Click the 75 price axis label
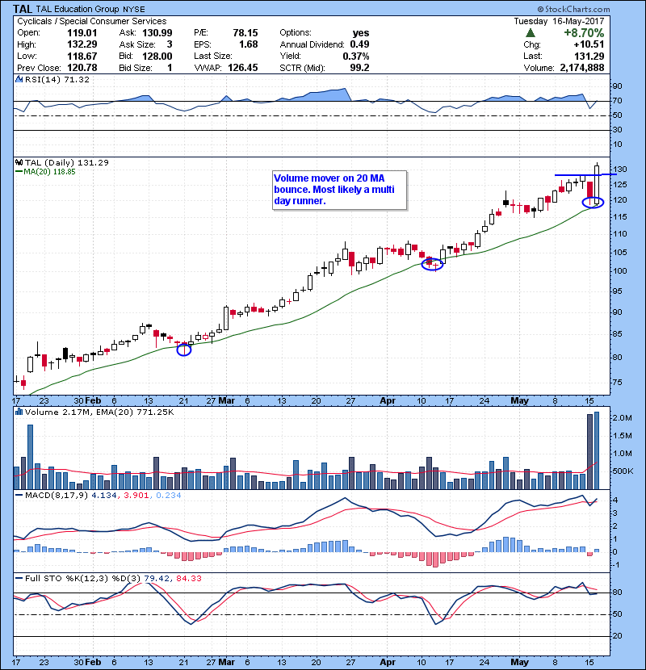This screenshot has height=670, width=646. coord(618,382)
